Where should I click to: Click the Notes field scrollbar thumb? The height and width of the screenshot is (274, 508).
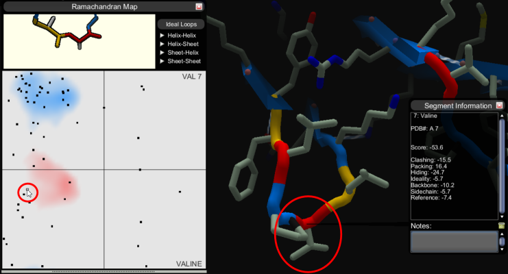(x=502, y=242)
